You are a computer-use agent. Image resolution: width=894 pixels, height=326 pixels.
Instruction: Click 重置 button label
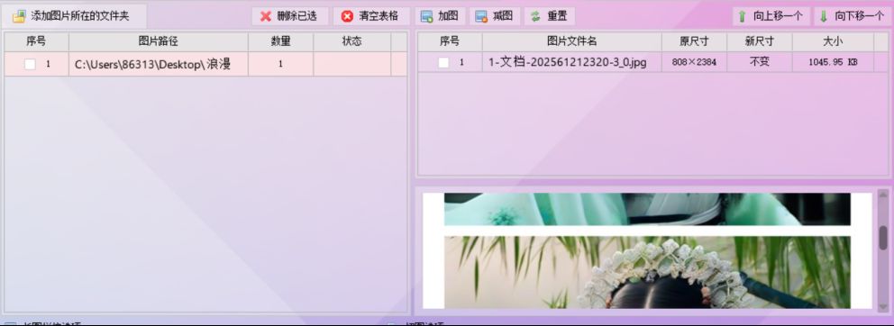point(557,16)
